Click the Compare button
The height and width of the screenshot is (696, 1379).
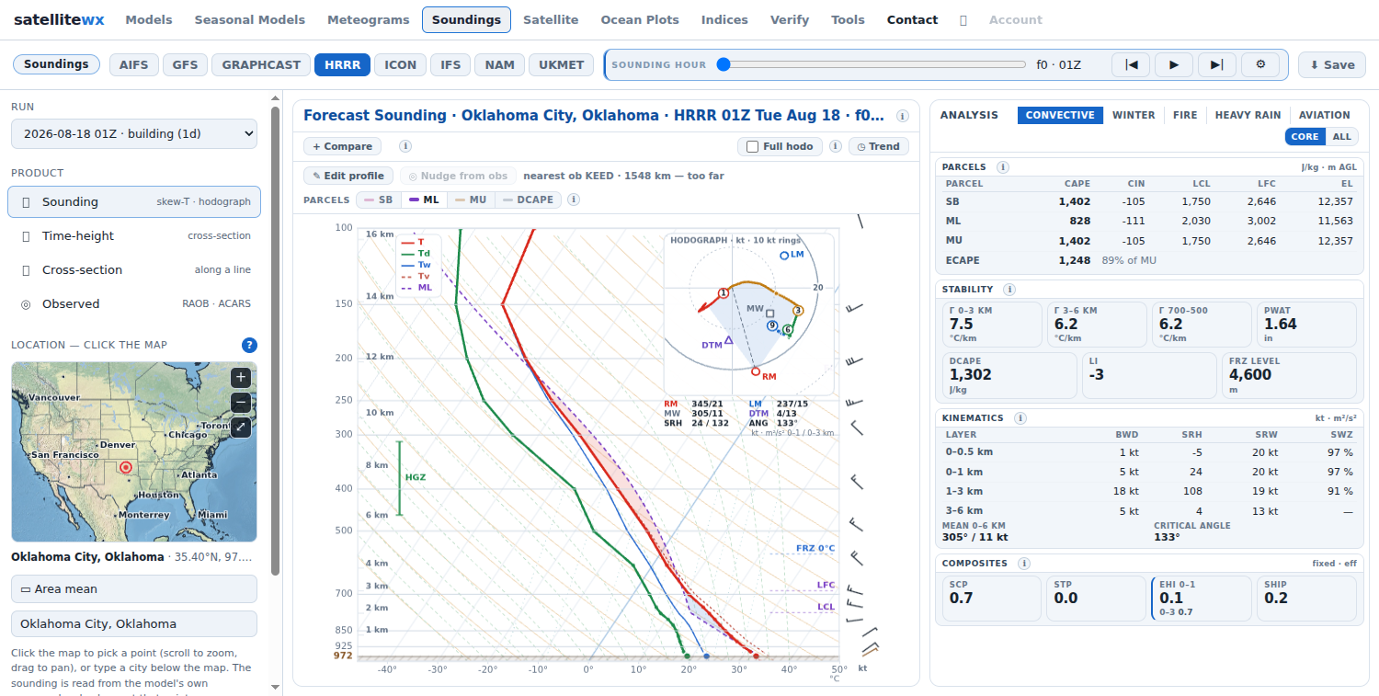tap(343, 146)
